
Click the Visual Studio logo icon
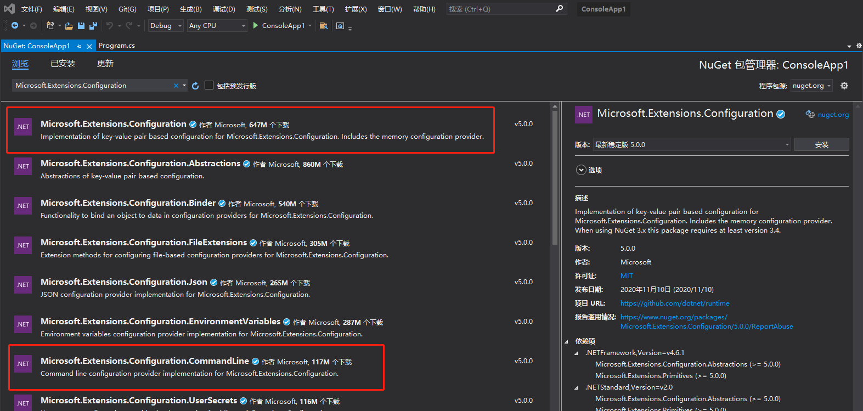point(9,9)
